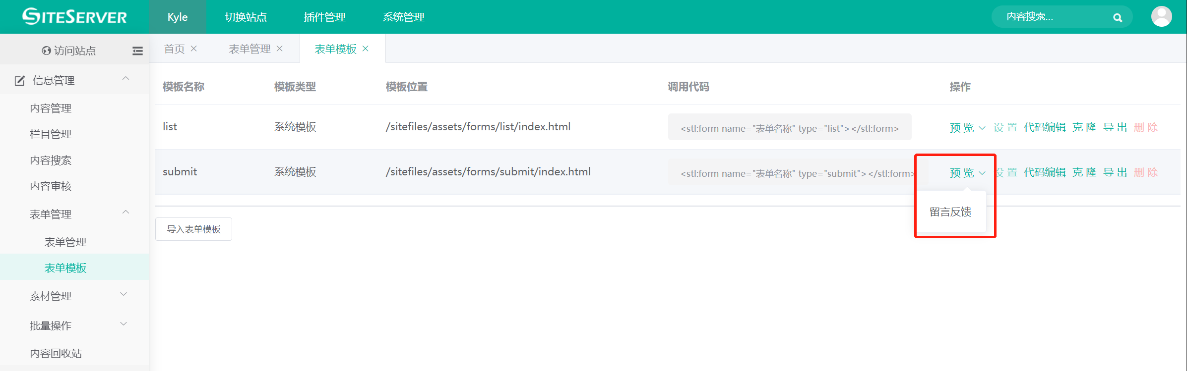This screenshot has width=1187, height=371.
Task: Close the 表单模板 tab
Action: pyautogui.click(x=366, y=49)
